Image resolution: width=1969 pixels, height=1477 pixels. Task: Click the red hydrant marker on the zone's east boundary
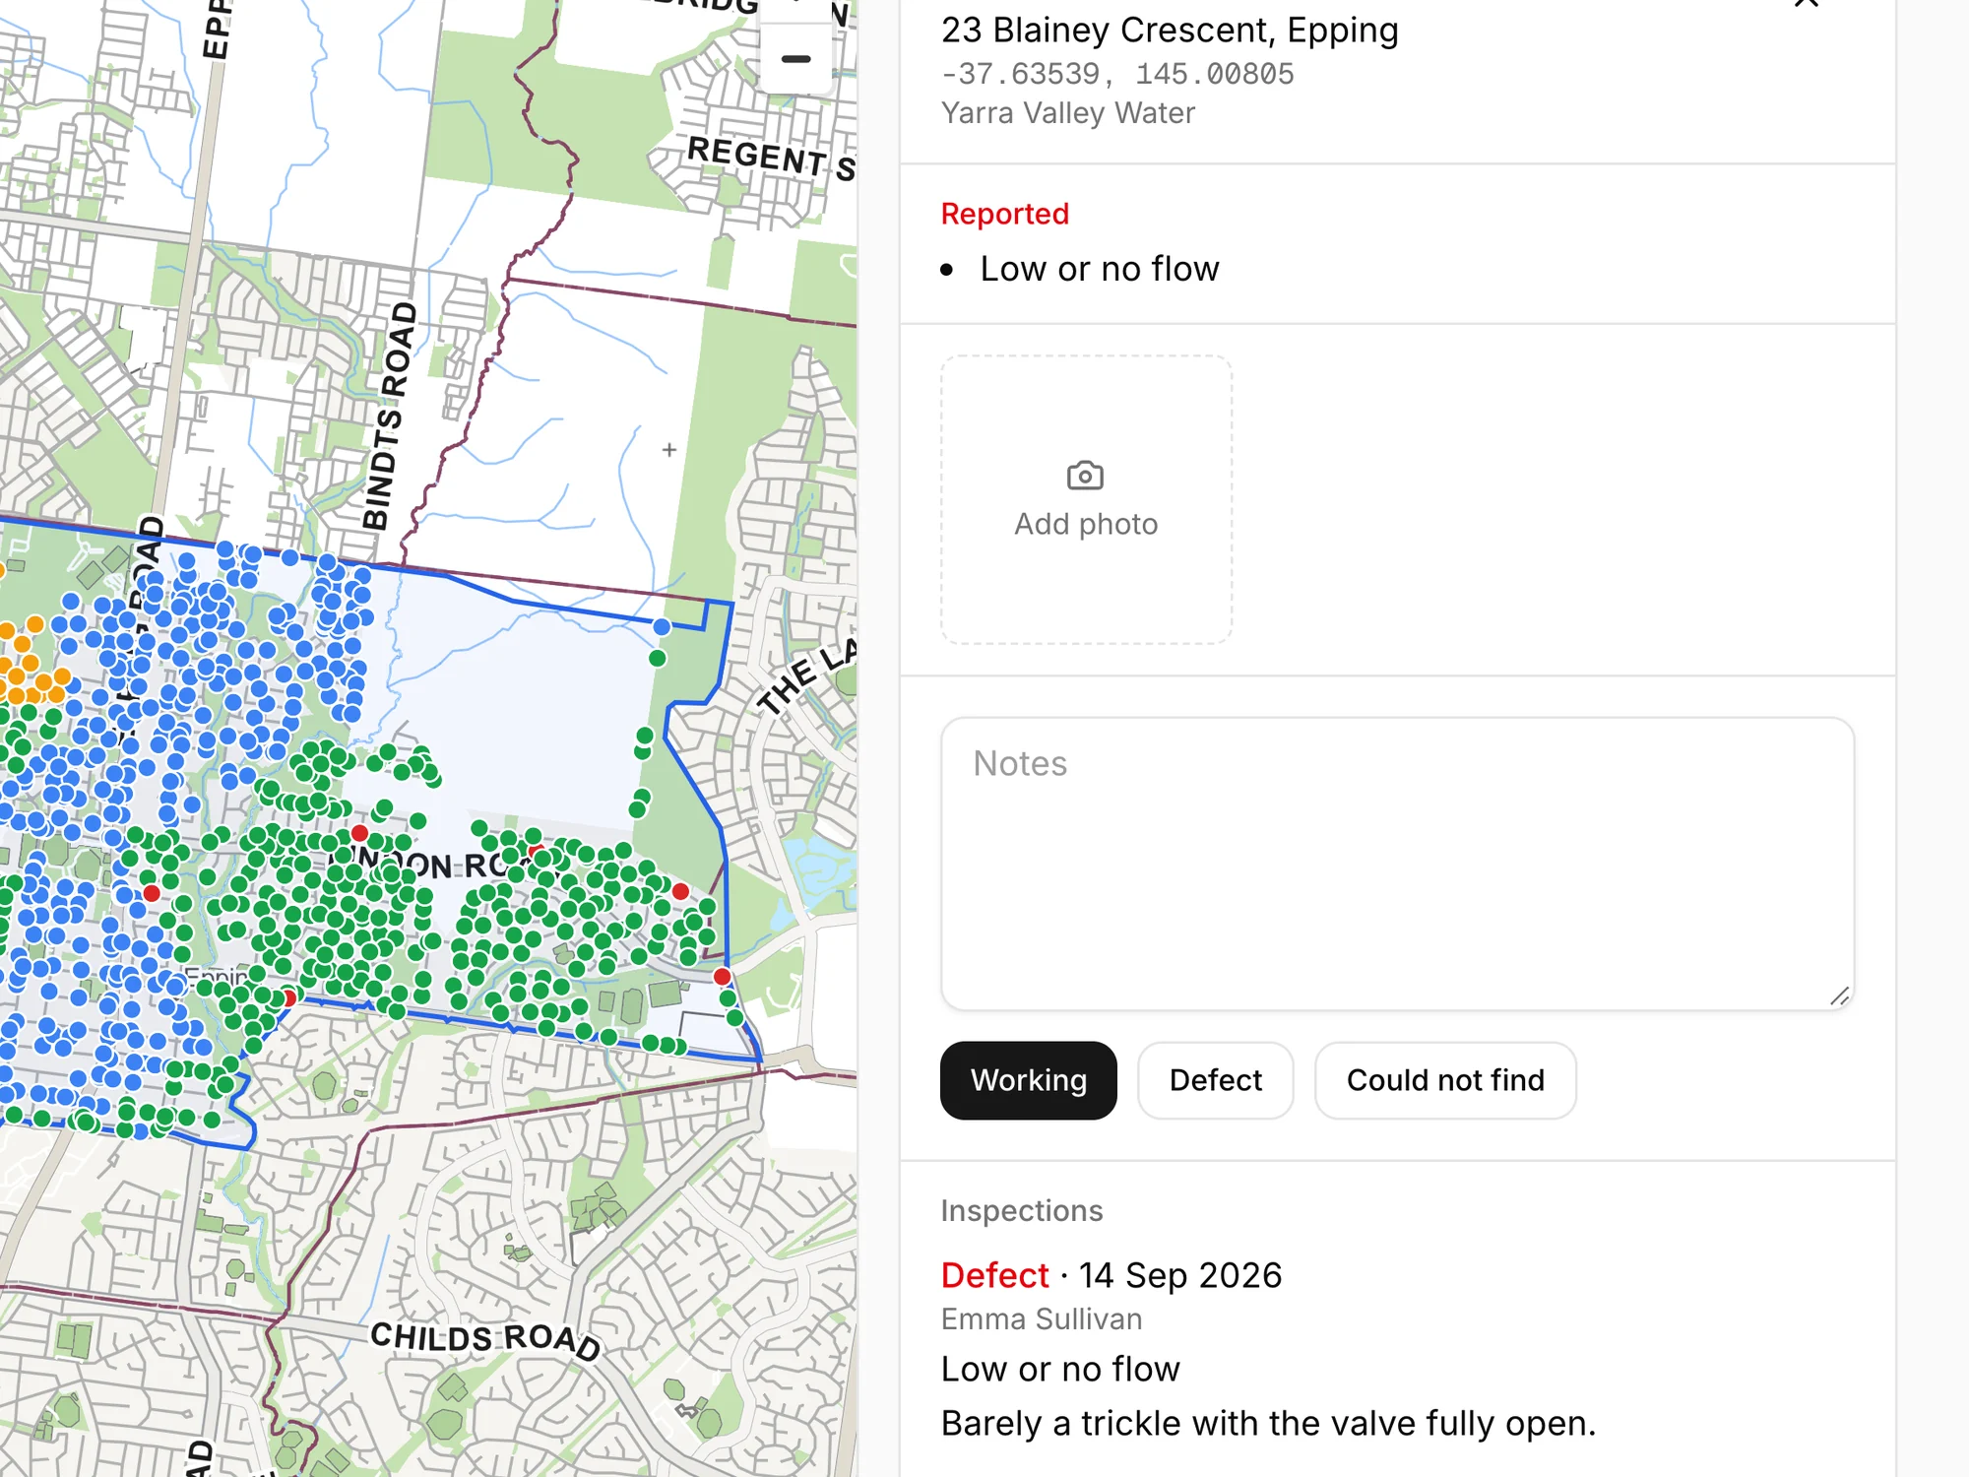click(723, 977)
